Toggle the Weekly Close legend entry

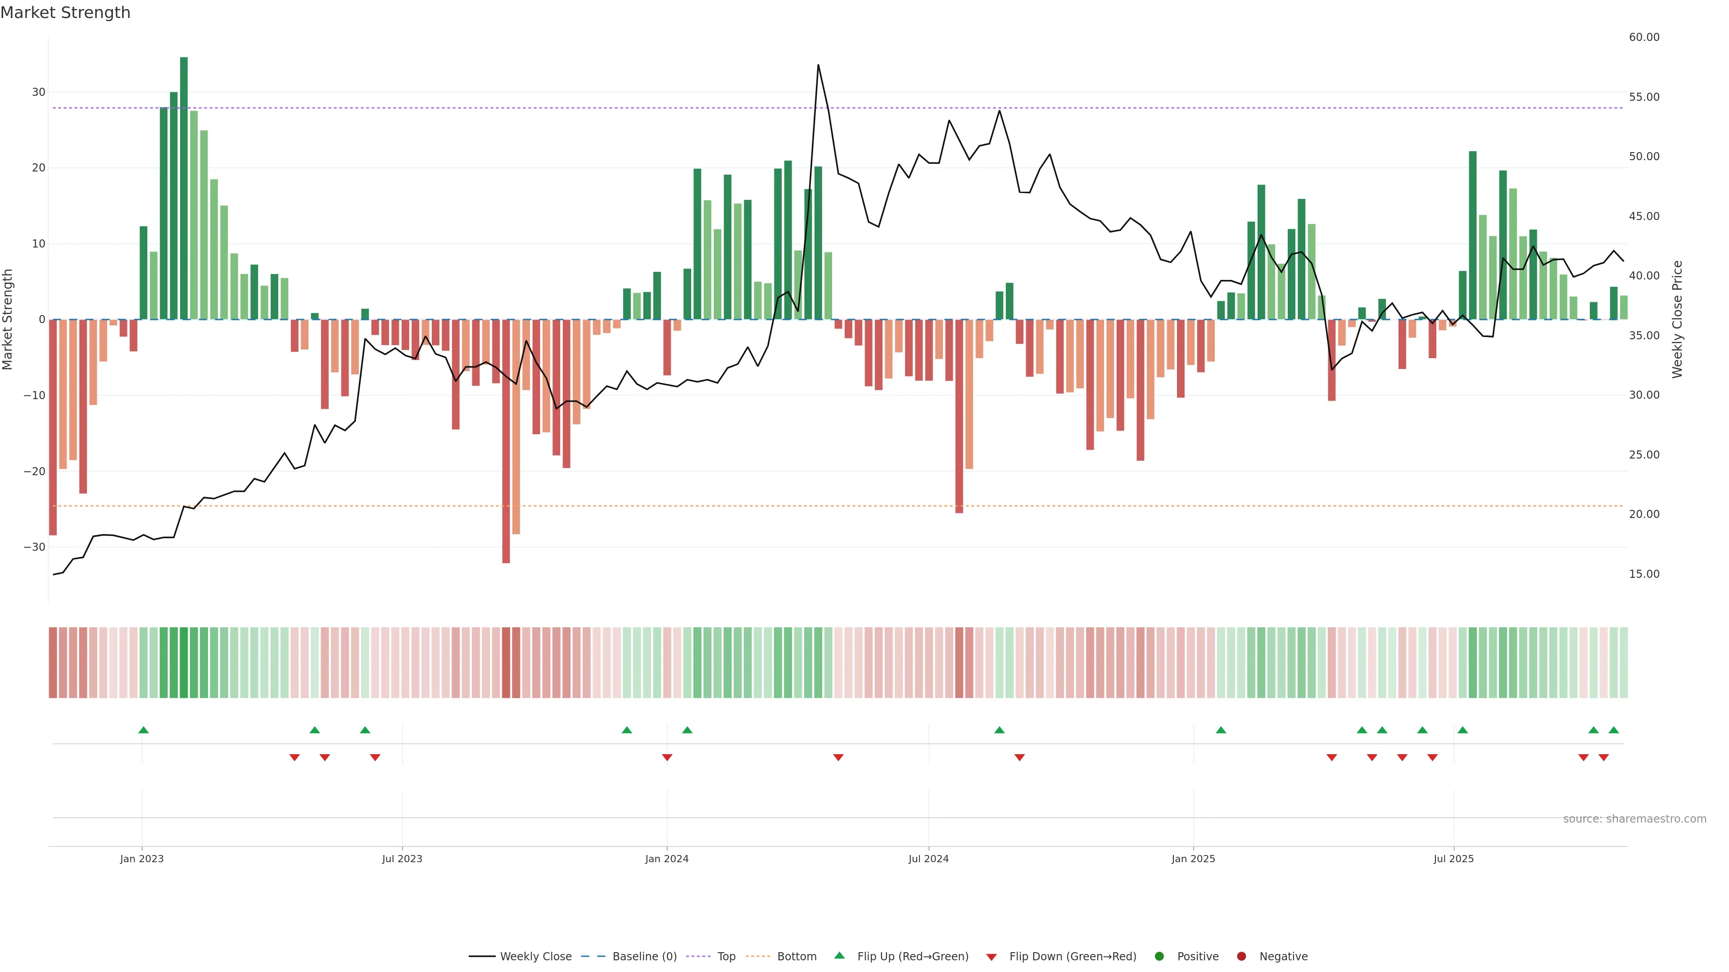[x=535, y=957]
